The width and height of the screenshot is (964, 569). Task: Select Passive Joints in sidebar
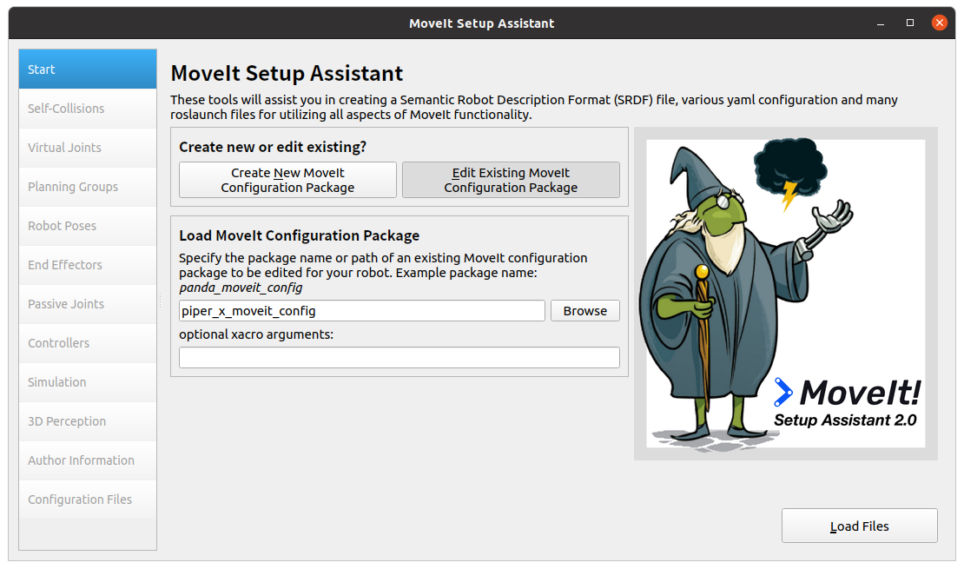[88, 304]
